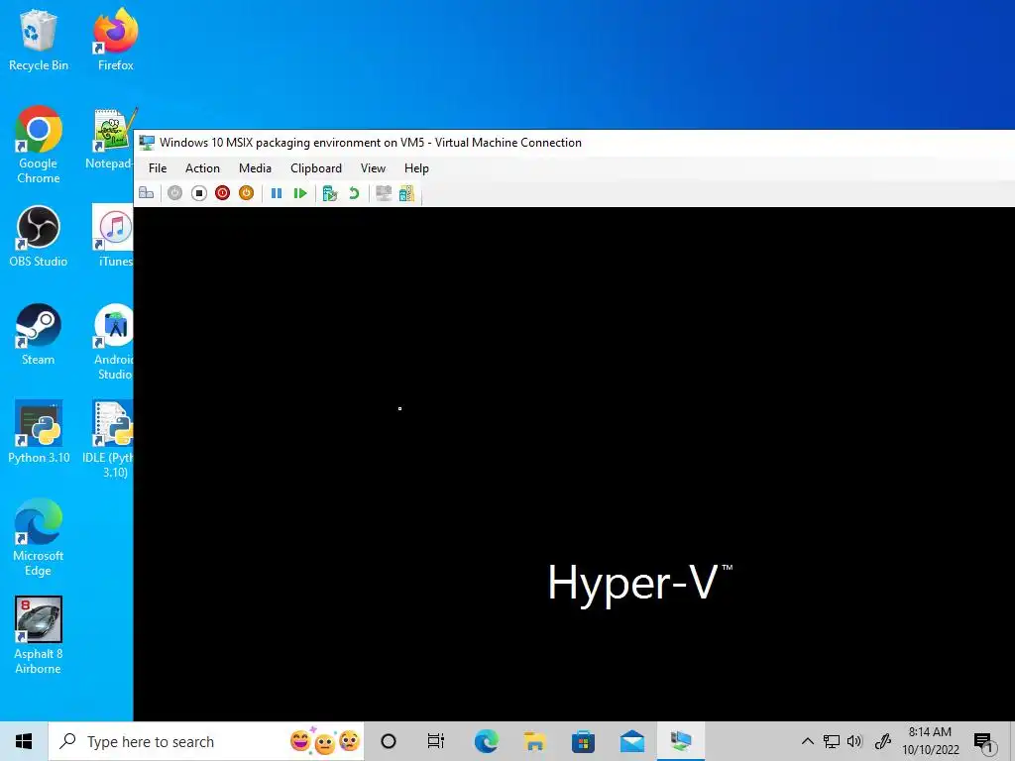Open the volume control in the tray
Image resolution: width=1015 pixels, height=761 pixels.
pos(854,741)
